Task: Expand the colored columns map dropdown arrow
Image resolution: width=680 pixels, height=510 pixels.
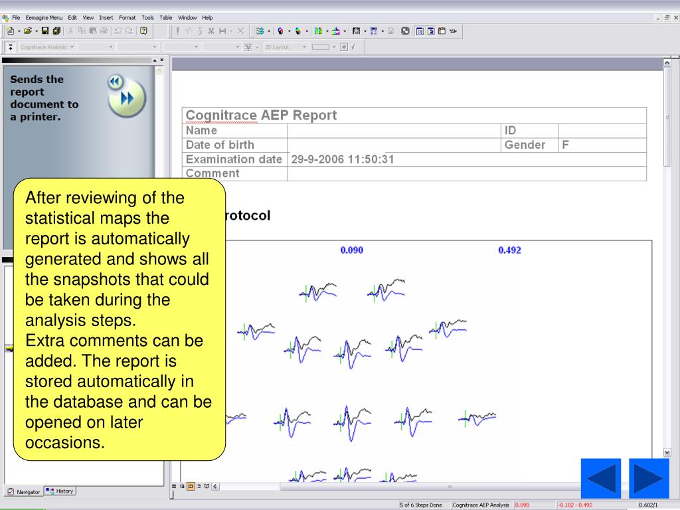Action: click(x=327, y=31)
